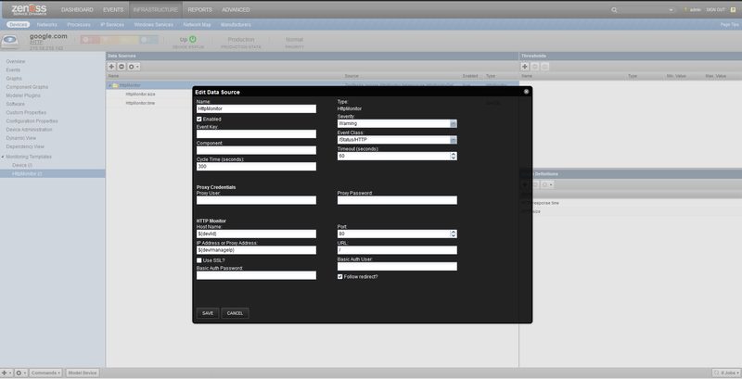742x379 pixels.
Task: Click the green Up device status icon
Action: point(193,39)
